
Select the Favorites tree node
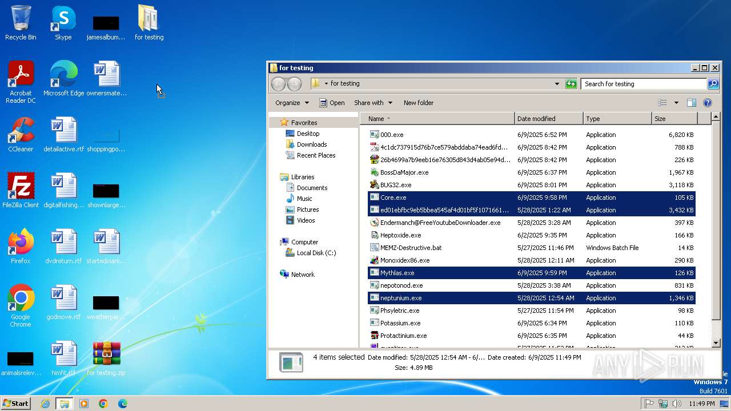(x=304, y=123)
